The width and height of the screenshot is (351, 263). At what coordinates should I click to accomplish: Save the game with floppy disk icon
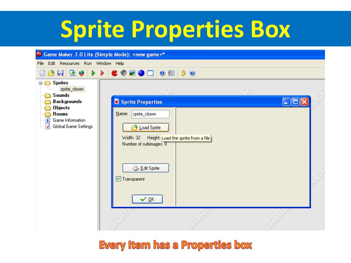(60, 73)
